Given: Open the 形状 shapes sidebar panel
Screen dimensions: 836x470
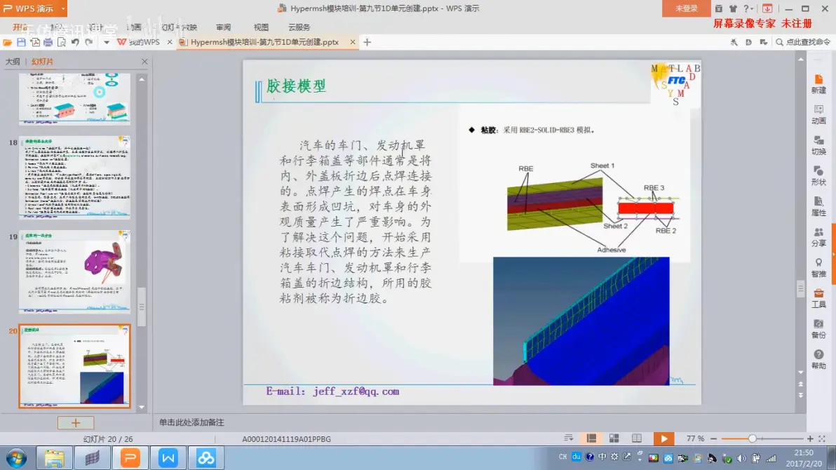Looking at the screenshot, I should (818, 176).
